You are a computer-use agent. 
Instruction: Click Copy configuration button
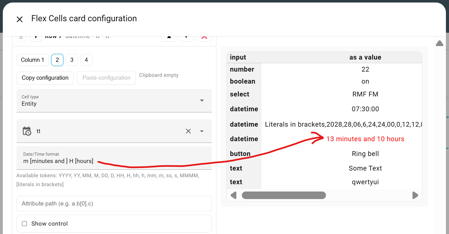pyautogui.click(x=45, y=78)
